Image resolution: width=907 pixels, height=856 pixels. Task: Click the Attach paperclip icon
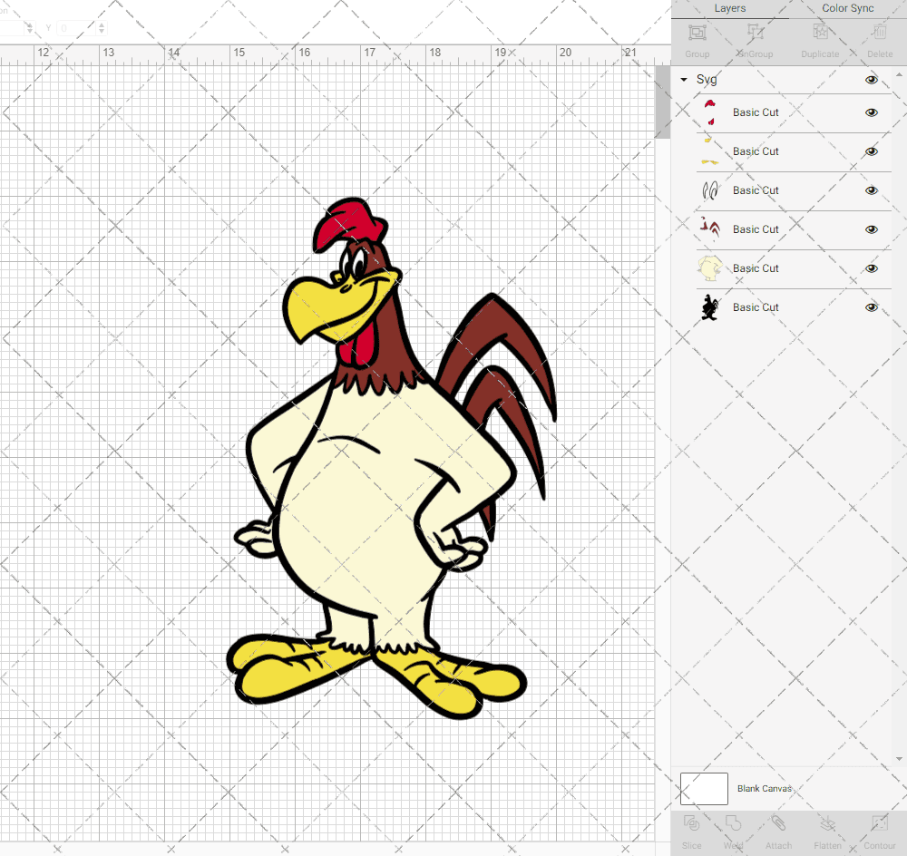pyautogui.click(x=778, y=823)
